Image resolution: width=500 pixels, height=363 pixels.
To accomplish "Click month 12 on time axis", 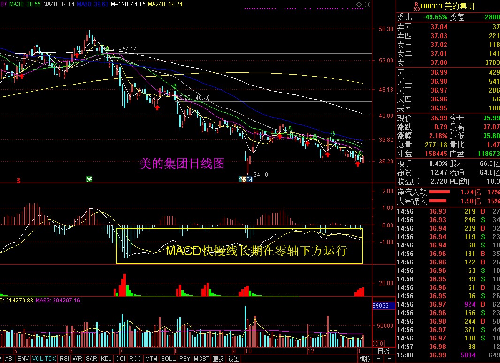I will pyautogui.click(x=310, y=351).
